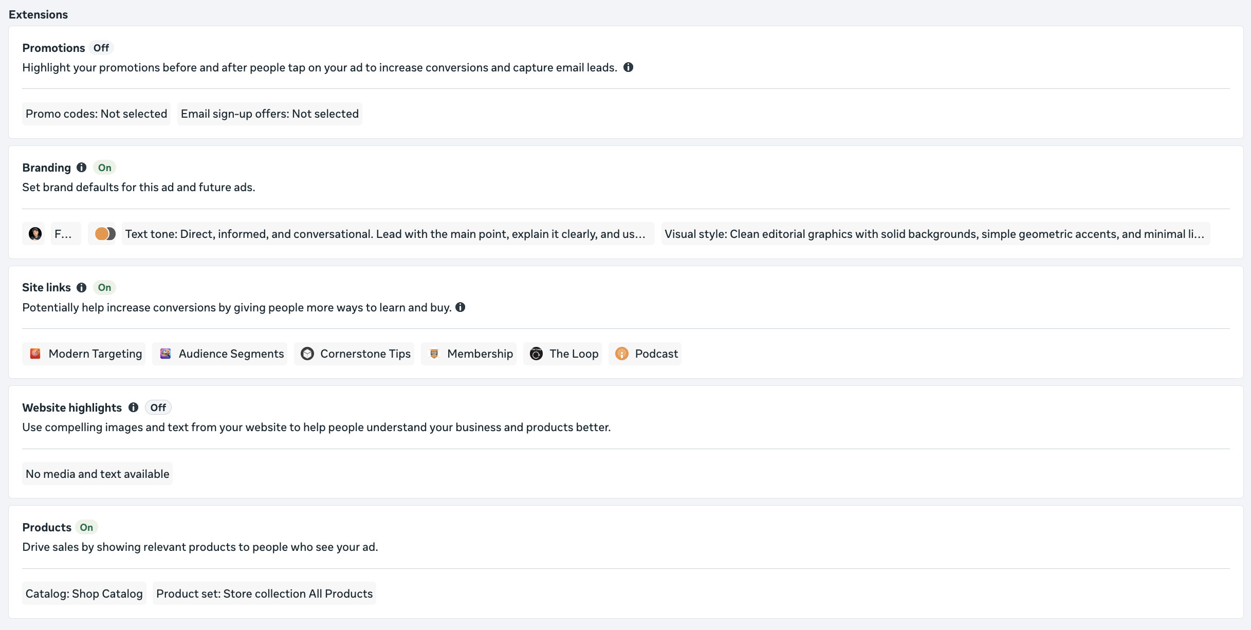This screenshot has height=630, width=1251.
Task: Toggle the Website highlights Off badge
Action: click(x=158, y=407)
